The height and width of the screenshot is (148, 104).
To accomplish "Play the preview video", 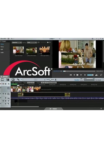I will click(77, 75).
